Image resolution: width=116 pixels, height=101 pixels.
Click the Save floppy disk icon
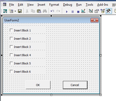pyautogui.click(x=20, y=11)
